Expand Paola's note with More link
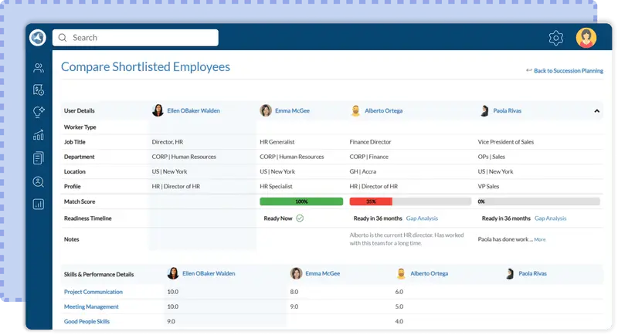This screenshot has width=618, height=335. tap(539, 240)
